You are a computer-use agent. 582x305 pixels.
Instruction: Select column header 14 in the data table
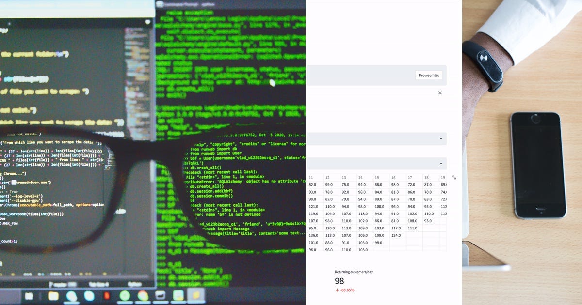(360, 178)
